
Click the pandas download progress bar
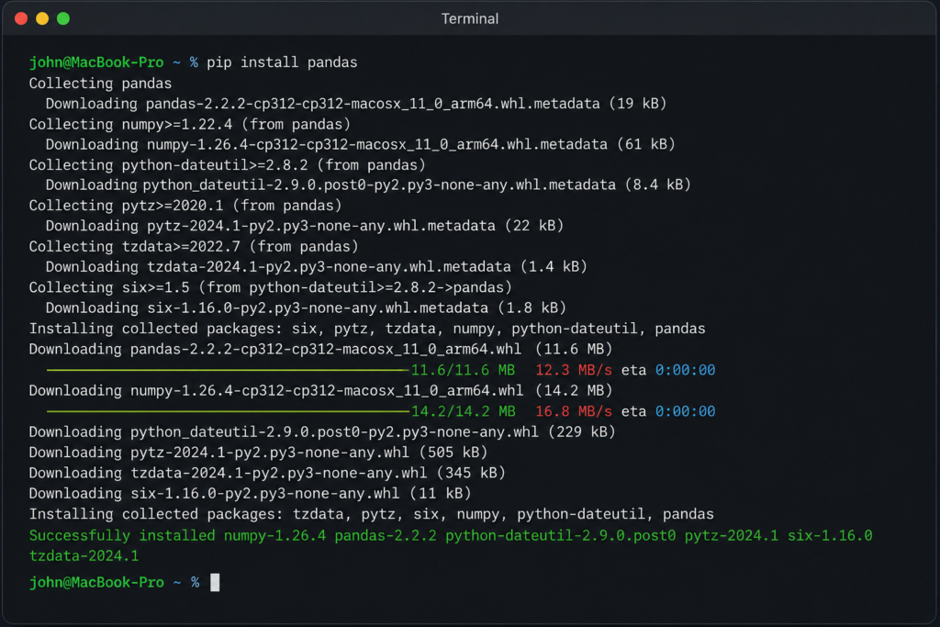click(x=228, y=371)
